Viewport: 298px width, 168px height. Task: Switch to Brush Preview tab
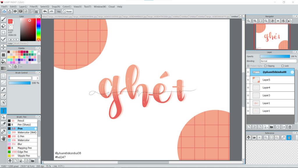(x=21, y=43)
